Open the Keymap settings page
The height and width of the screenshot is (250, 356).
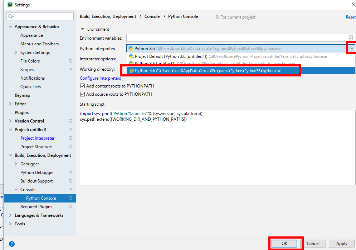(x=22, y=95)
